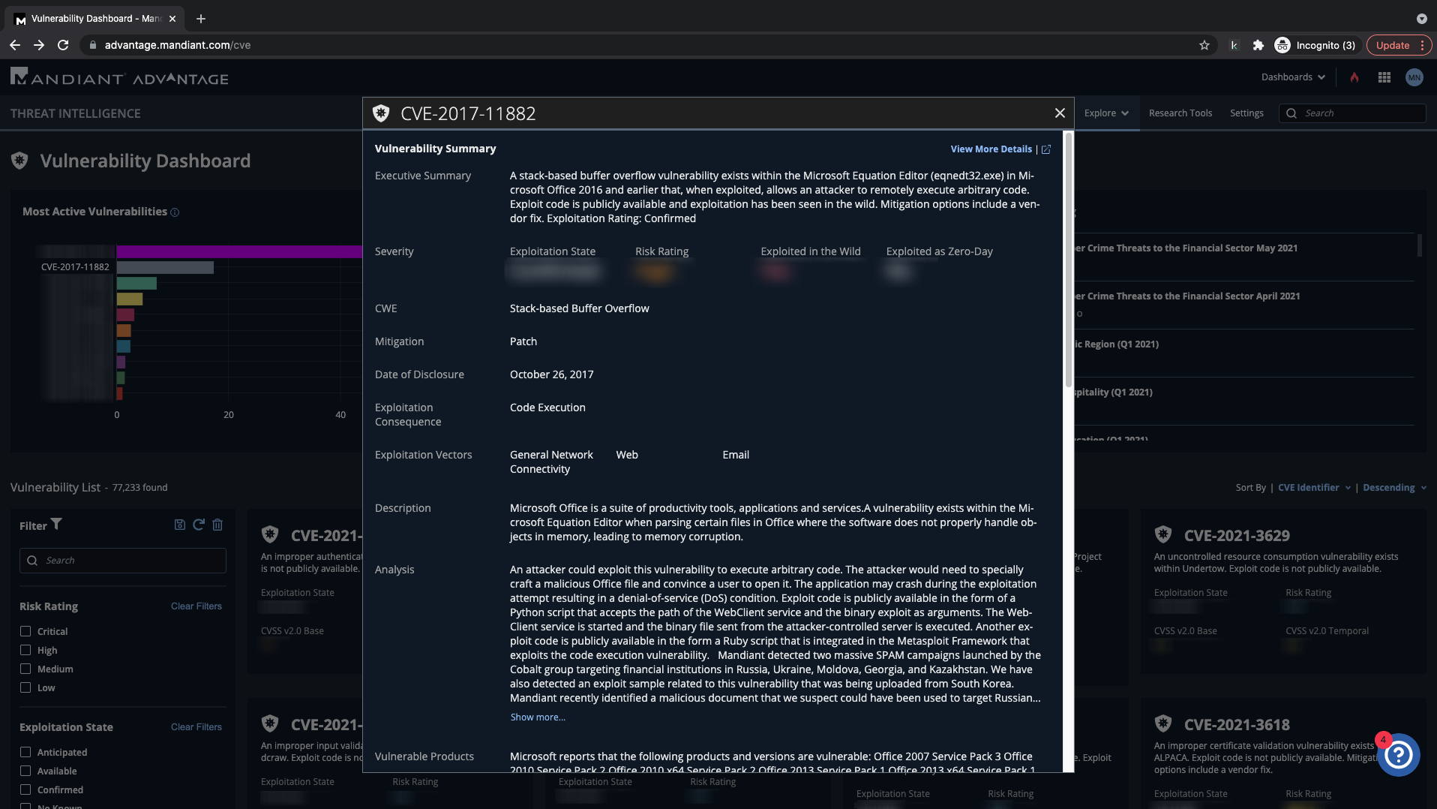This screenshot has height=809, width=1437.
Task: Enable the Critical risk rating checkbox
Action: tap(25, 631)
